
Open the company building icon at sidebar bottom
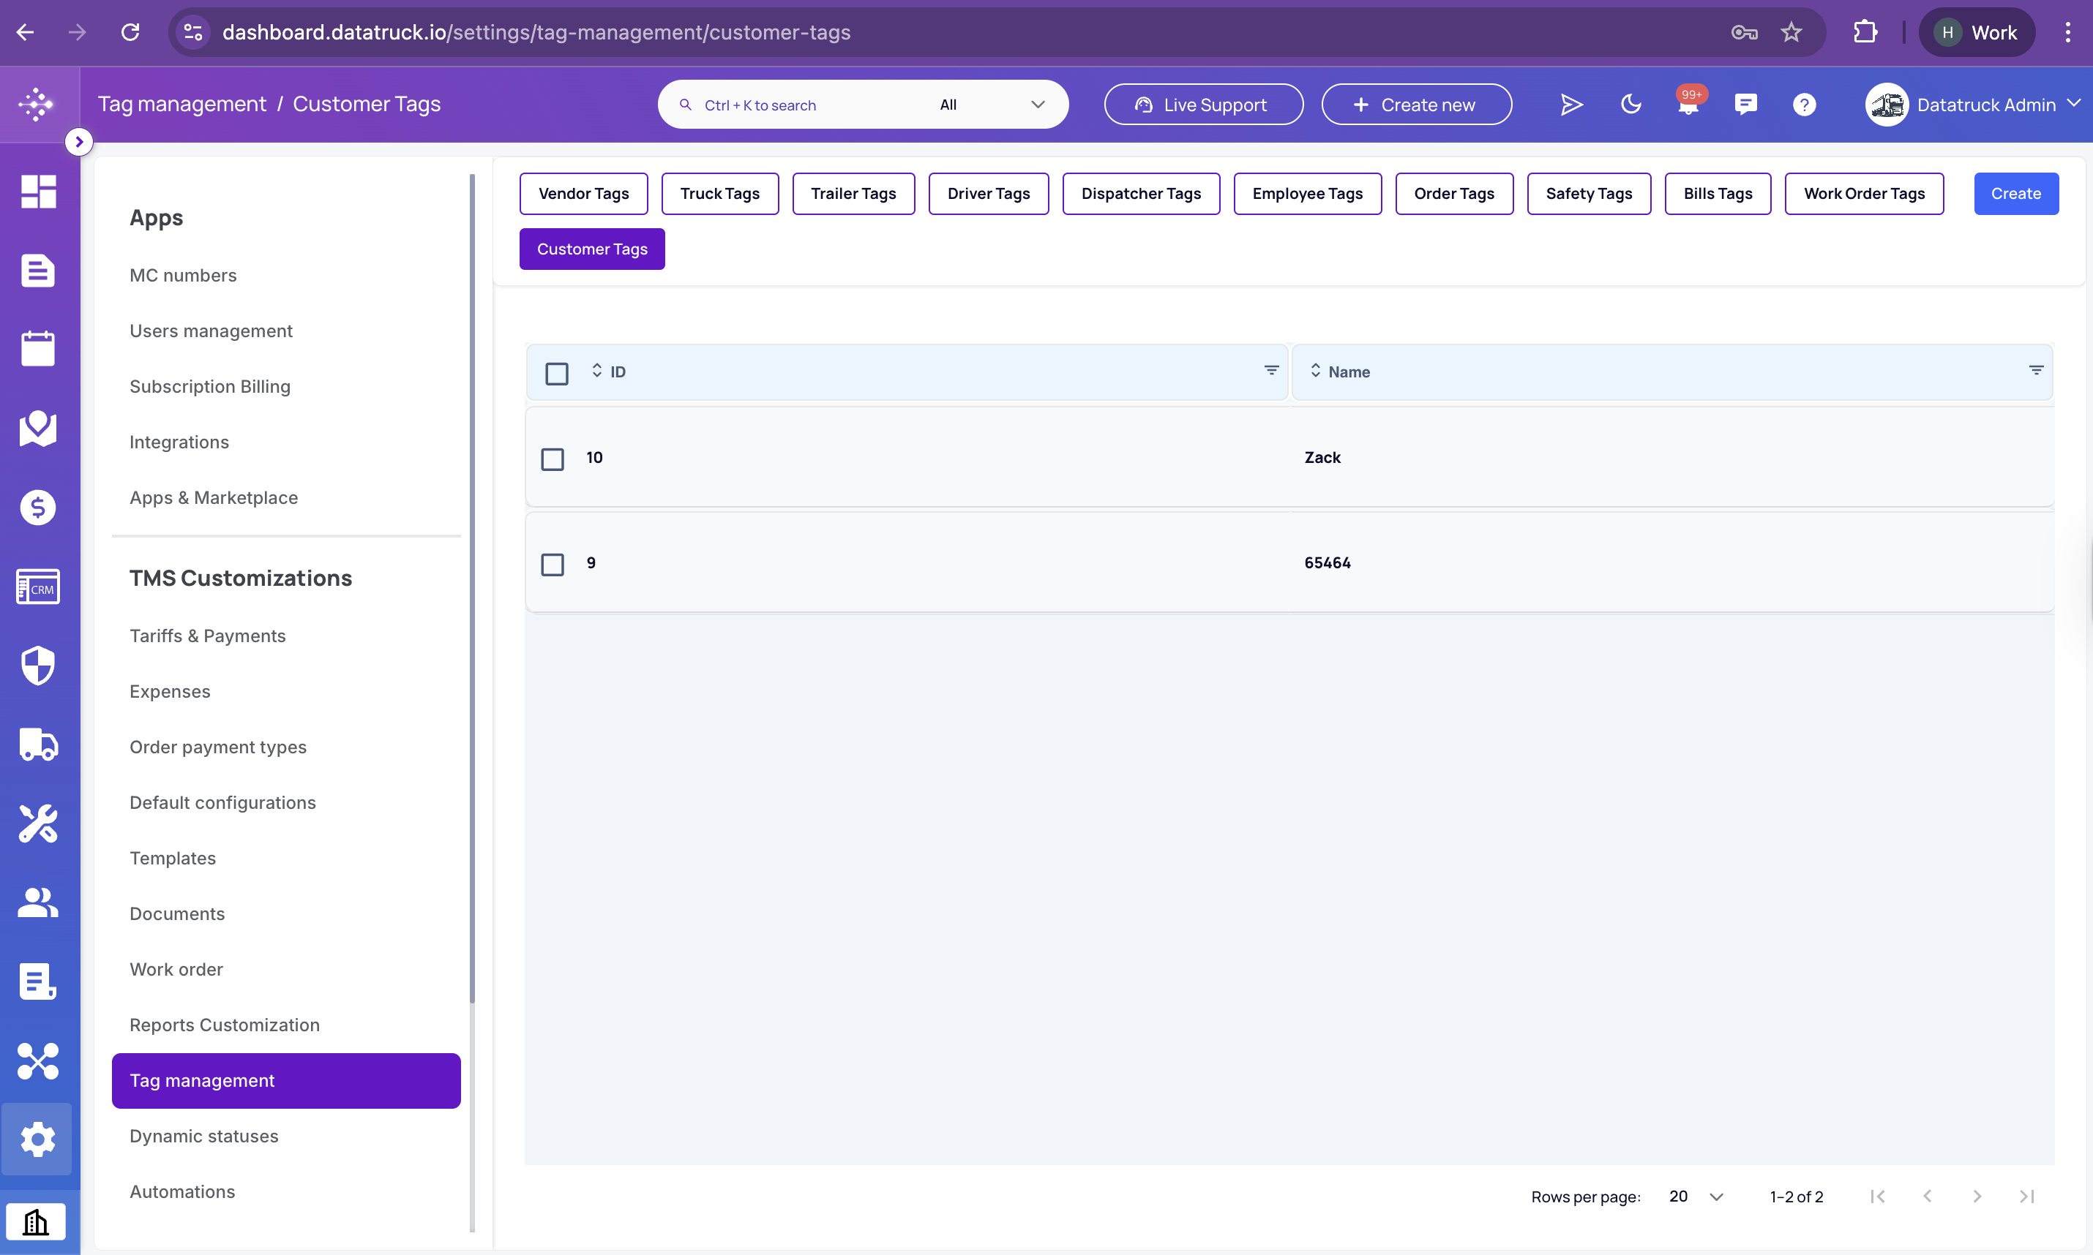tap(36, 1222)
